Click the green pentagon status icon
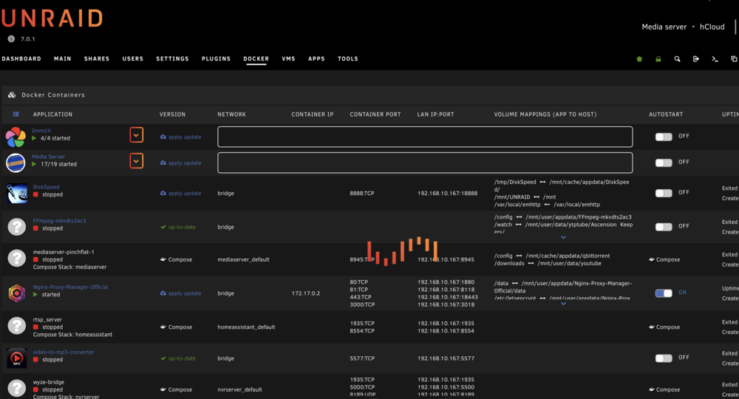This screenshot has width=739, height=399. tap(639, 59)
